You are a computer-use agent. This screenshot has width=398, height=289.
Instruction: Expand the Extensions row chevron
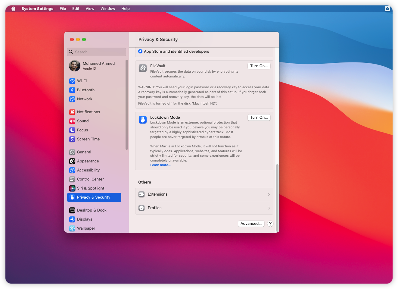coord(269,195)
